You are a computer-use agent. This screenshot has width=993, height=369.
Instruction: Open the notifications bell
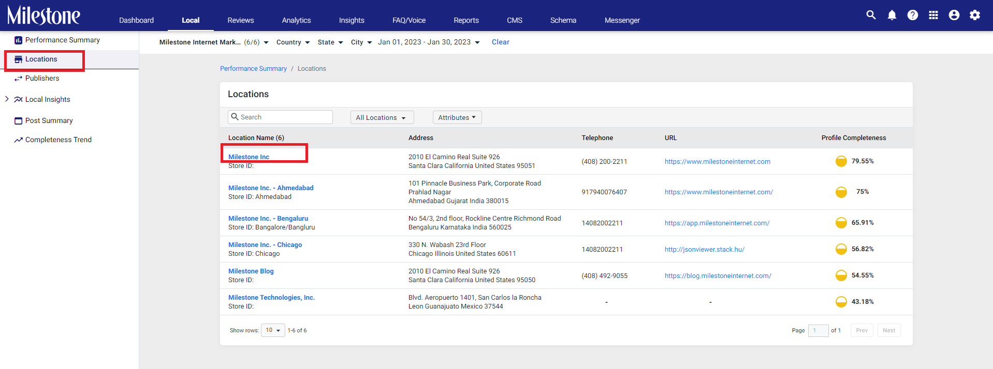tap(892, 15)
